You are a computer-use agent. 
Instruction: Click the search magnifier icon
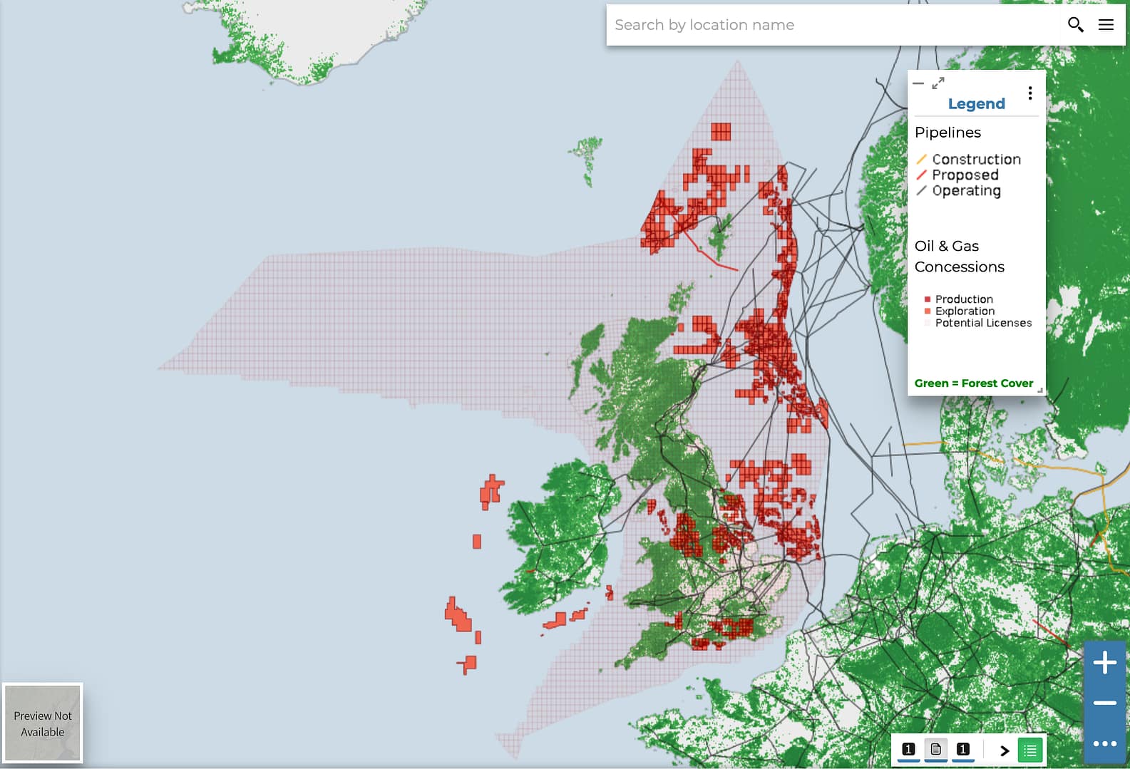click(1075, 25)
